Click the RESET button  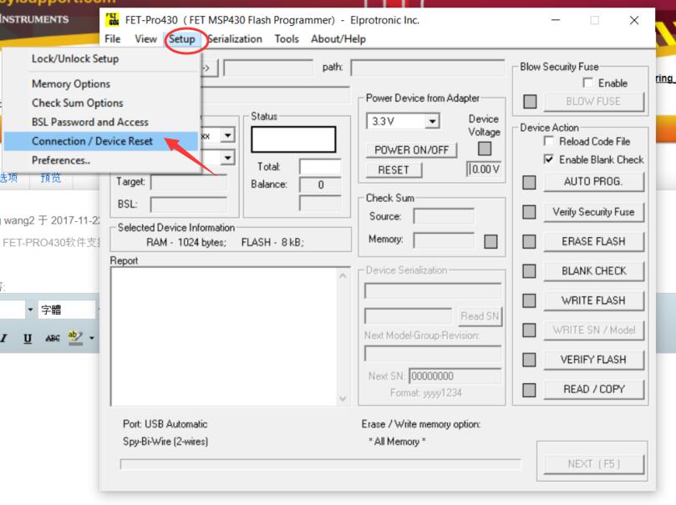(x=394, y=170)
